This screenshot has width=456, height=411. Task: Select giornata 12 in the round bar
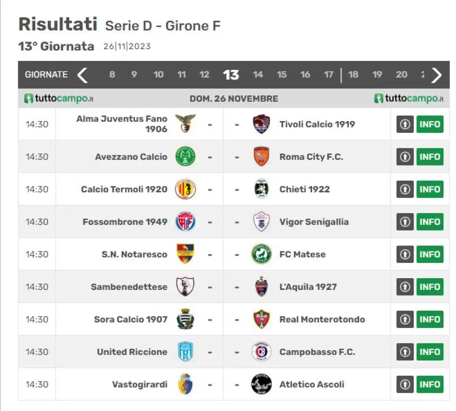click(x=204, y=74)
